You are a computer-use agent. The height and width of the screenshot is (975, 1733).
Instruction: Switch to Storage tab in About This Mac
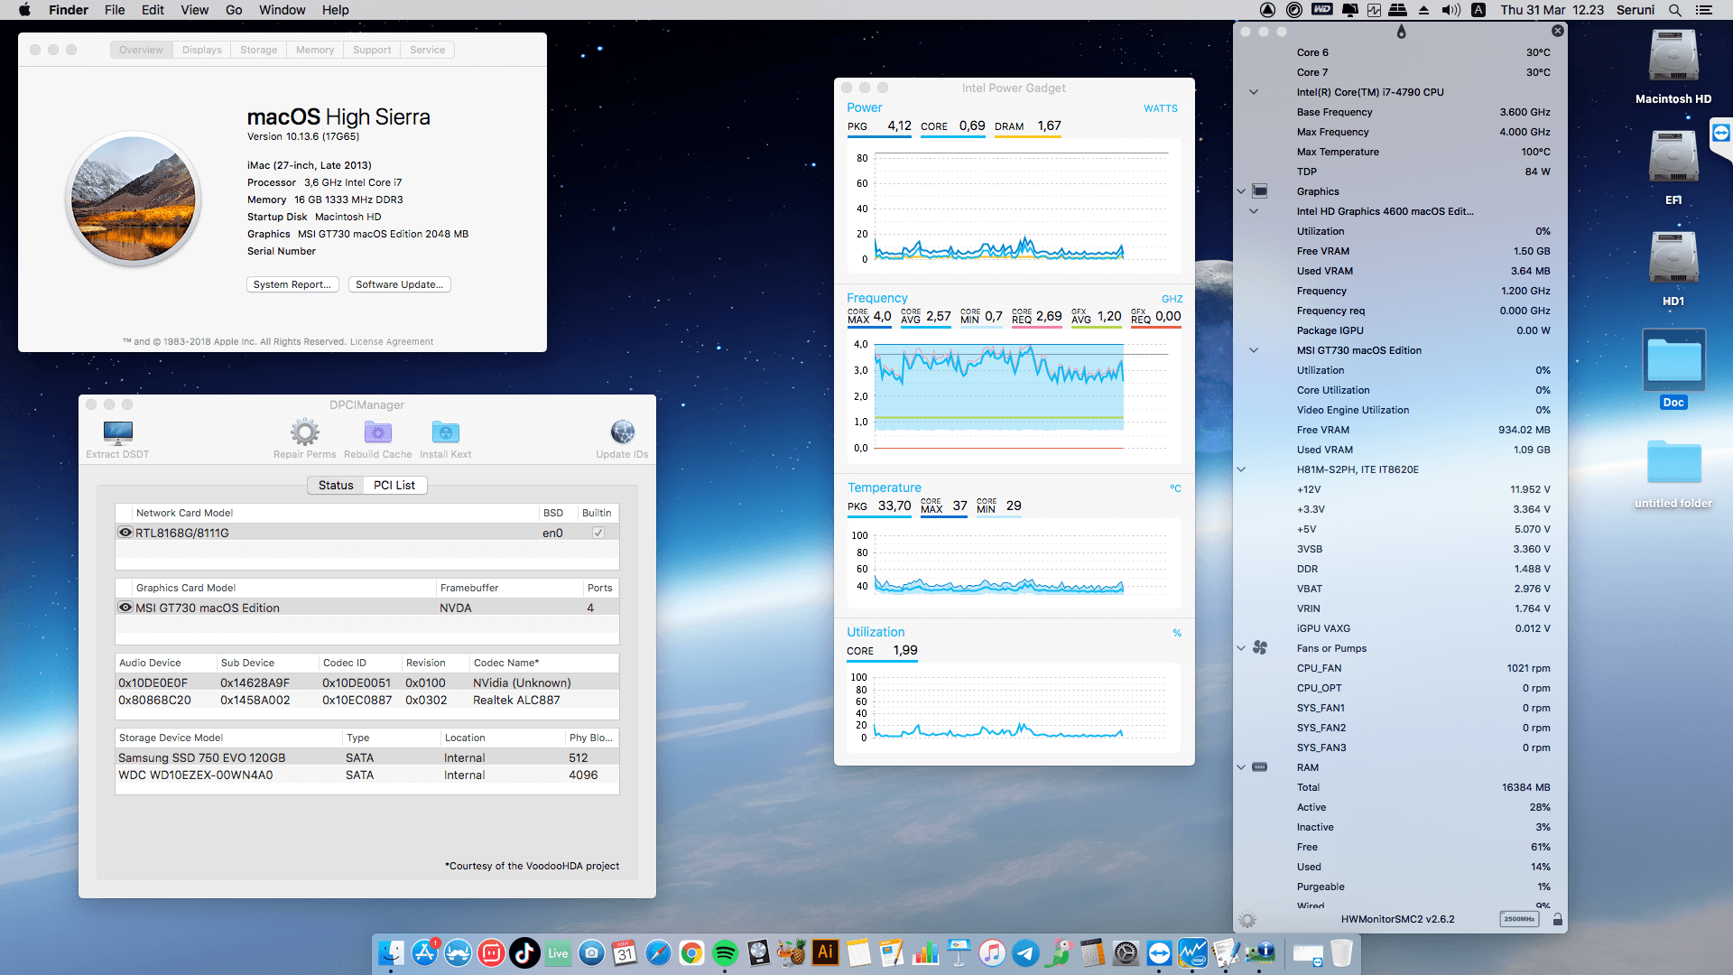[258, 50]
